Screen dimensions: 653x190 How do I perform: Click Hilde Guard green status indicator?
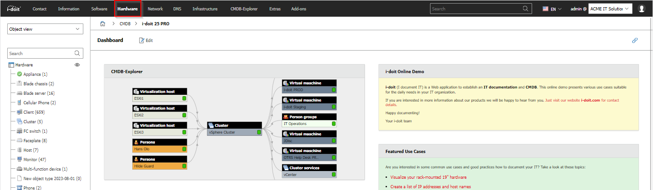[x=184, y=166]
